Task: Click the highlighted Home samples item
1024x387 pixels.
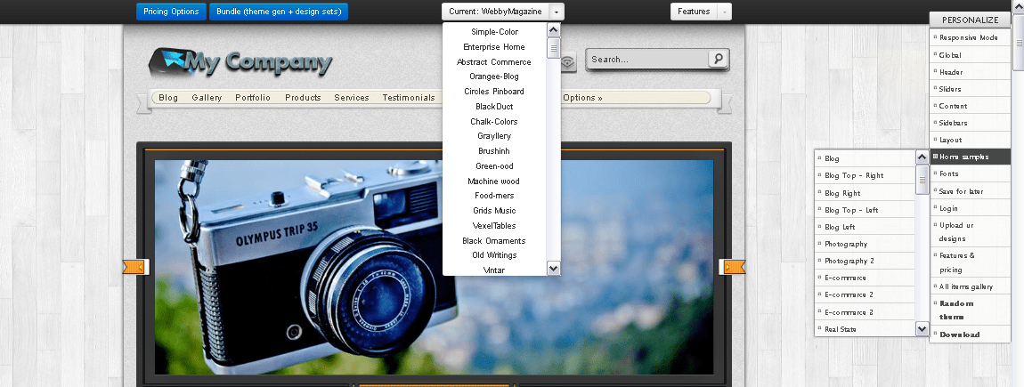Action: tap(971, 157)
